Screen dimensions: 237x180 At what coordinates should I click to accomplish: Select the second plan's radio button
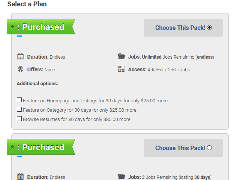tap(209, 148)
